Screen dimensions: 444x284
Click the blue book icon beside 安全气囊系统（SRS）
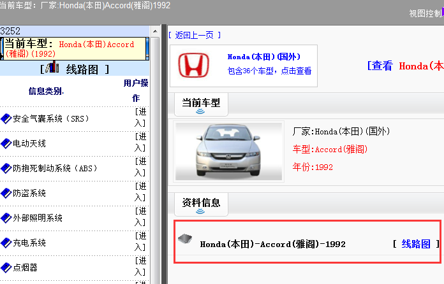tap(6, 119)
